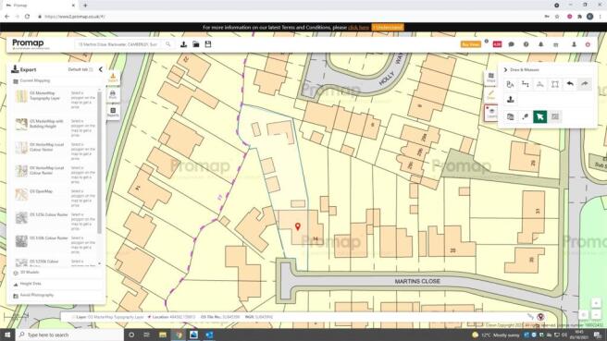Select OS MasterMap Topography Layer thumbnail
This screenshot has width=607, height=341.
[21, 96]
